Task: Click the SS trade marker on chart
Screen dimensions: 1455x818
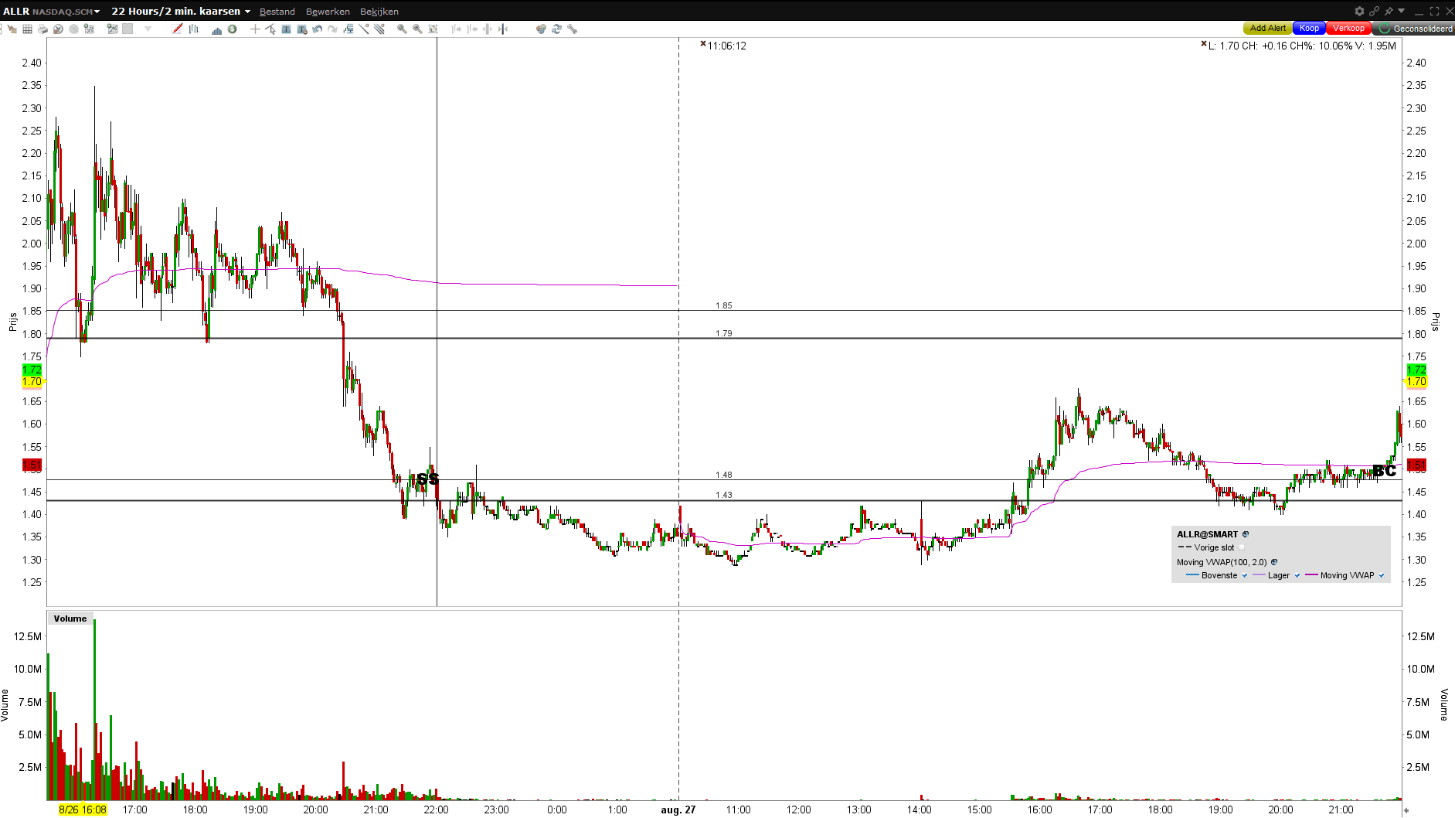Action: (x=427, y=479)
